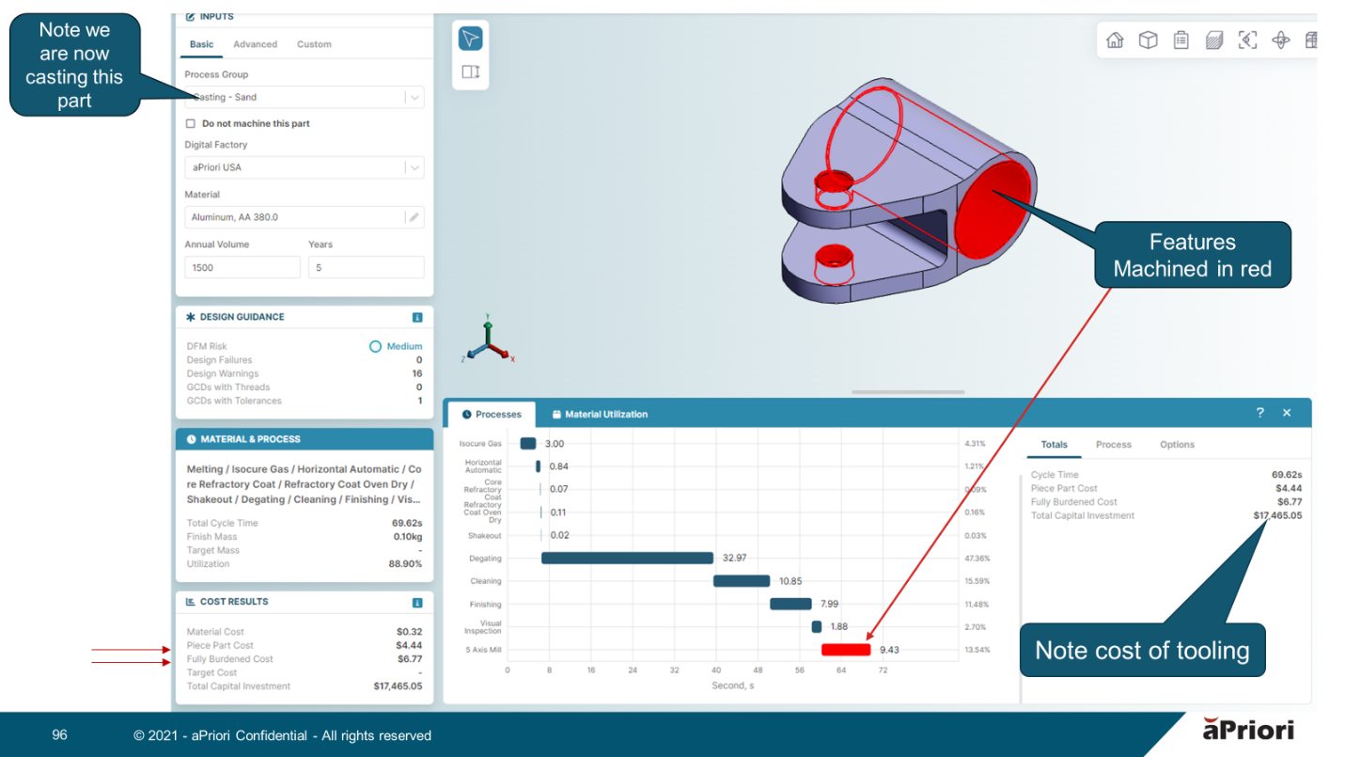Open the Design Guidance info icon
Screen dimensions: 1345x757
point(417,317)
